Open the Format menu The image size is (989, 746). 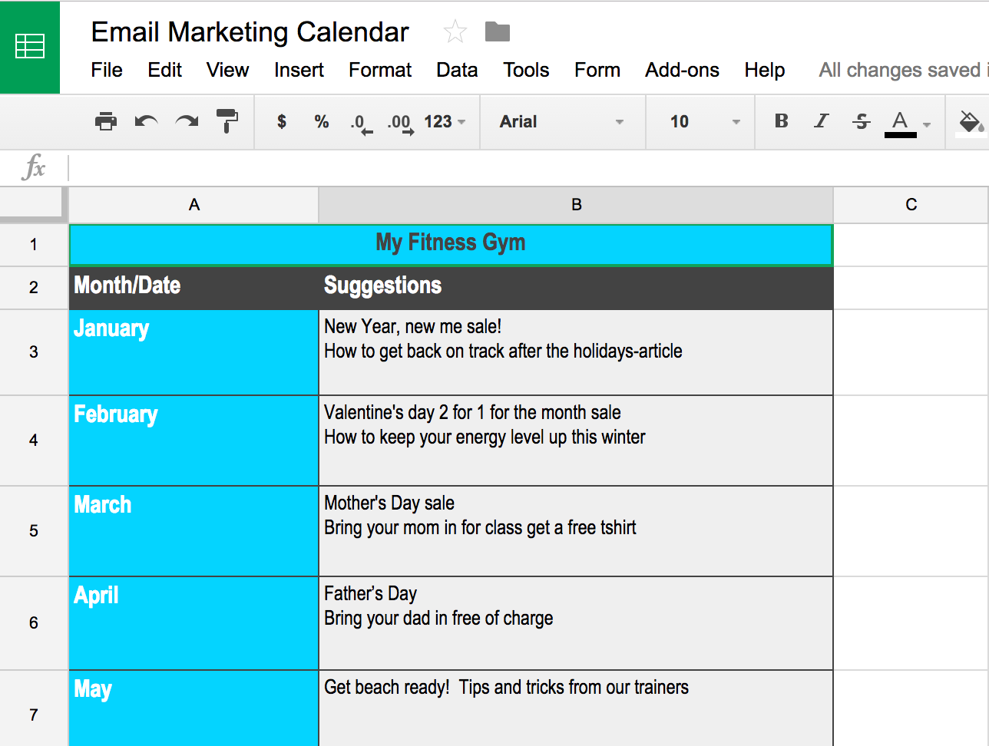point(380,70)
